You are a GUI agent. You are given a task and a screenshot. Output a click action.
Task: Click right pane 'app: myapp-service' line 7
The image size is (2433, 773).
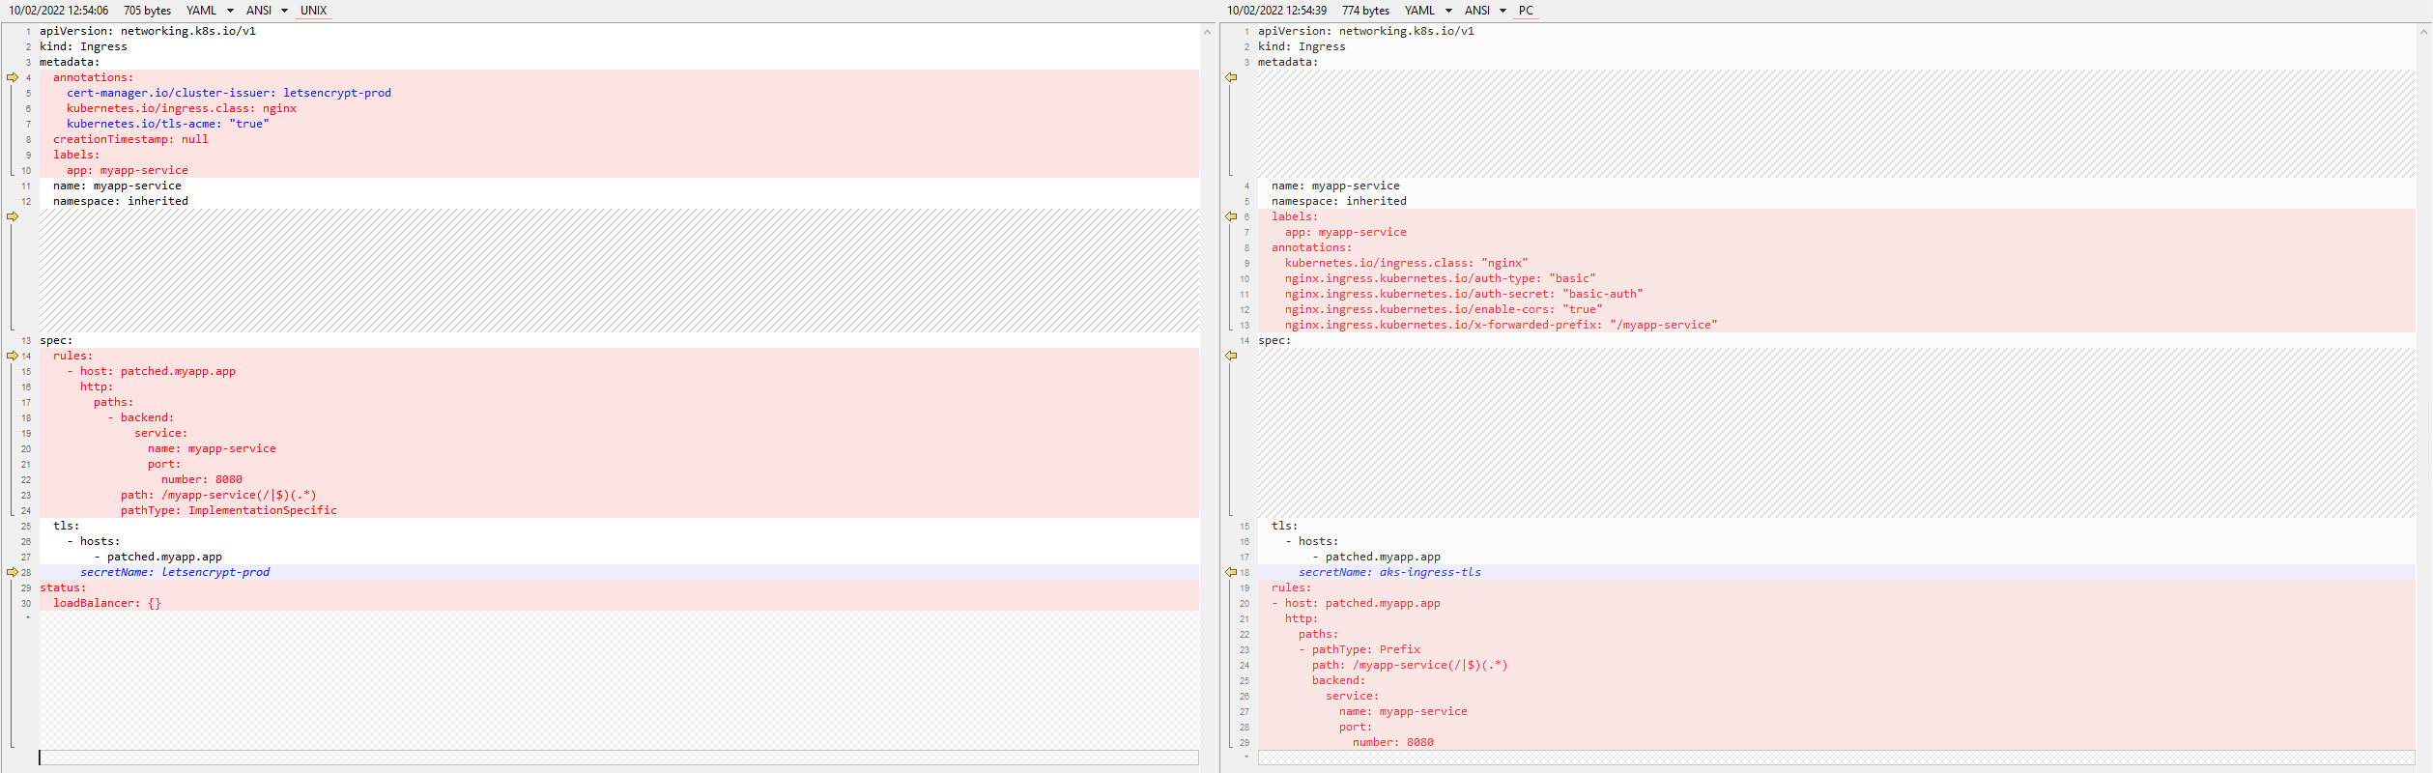[x=1346, y=232]
